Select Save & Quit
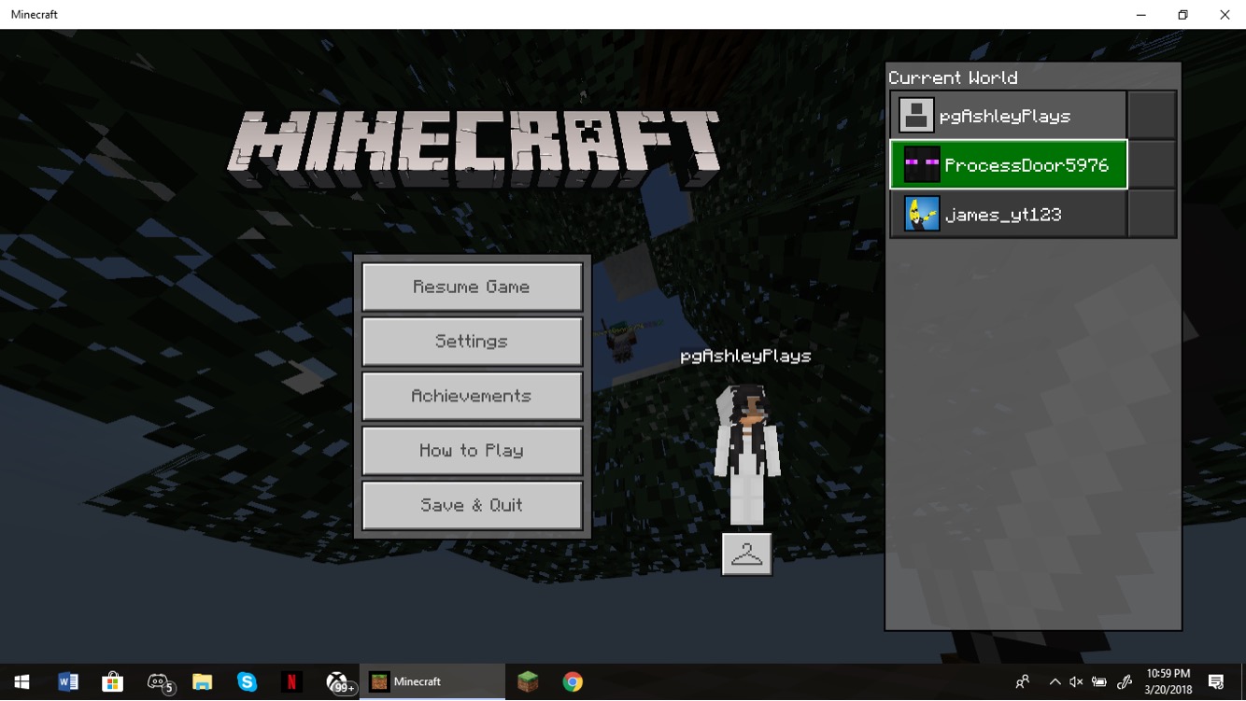1246x701 pixels. [472, 505]
